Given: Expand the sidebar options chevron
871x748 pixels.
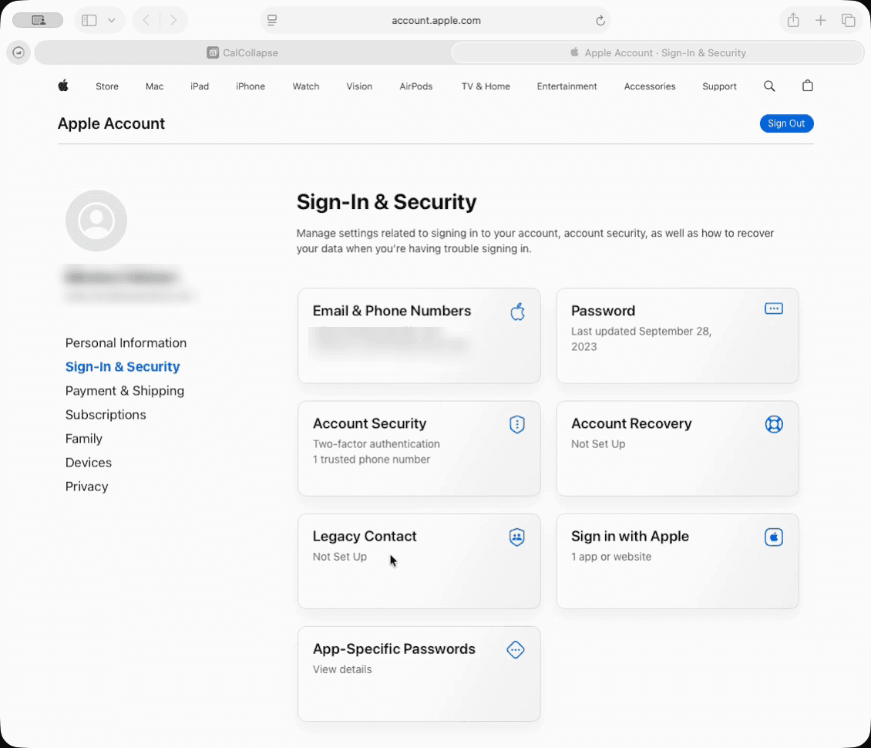Looking at the screenshot, I should [112, 21].
